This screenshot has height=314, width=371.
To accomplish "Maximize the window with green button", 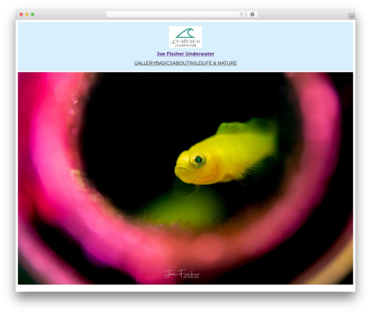I will (x=33, y=14).
